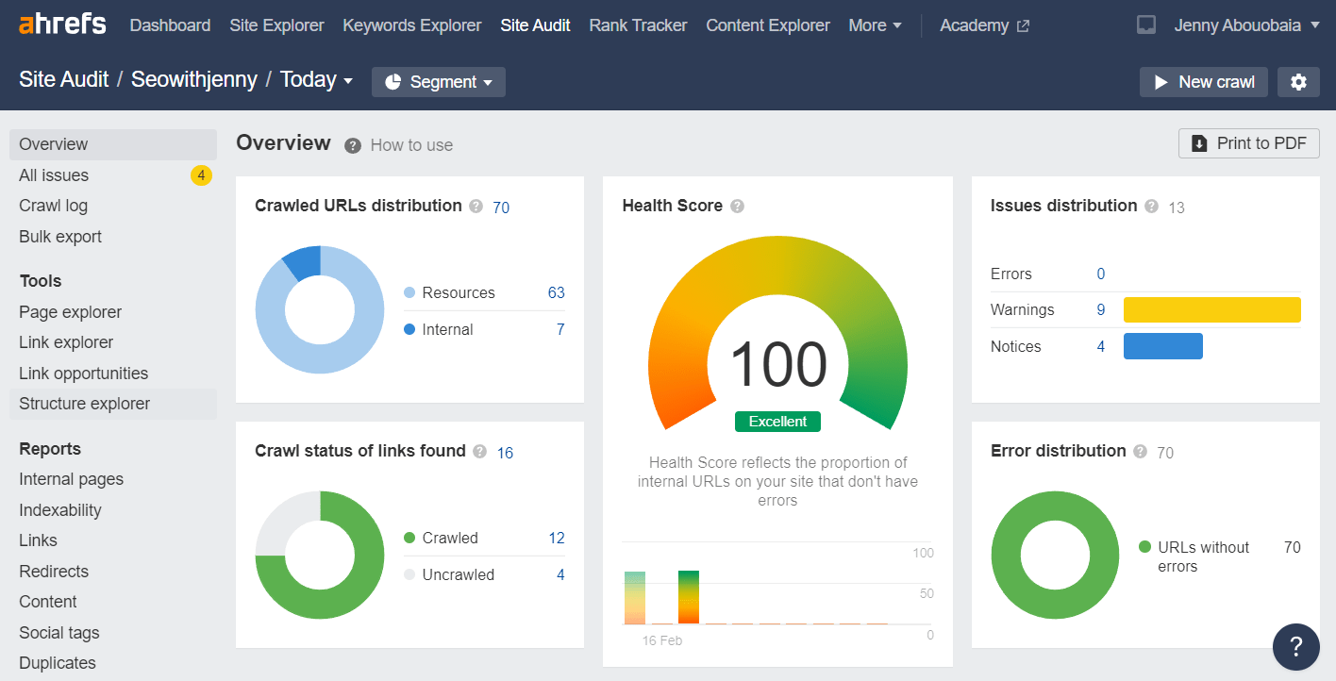1336x681 pixels.
Task: Click the help question mark bubble icon
Action: [1295, 647]
